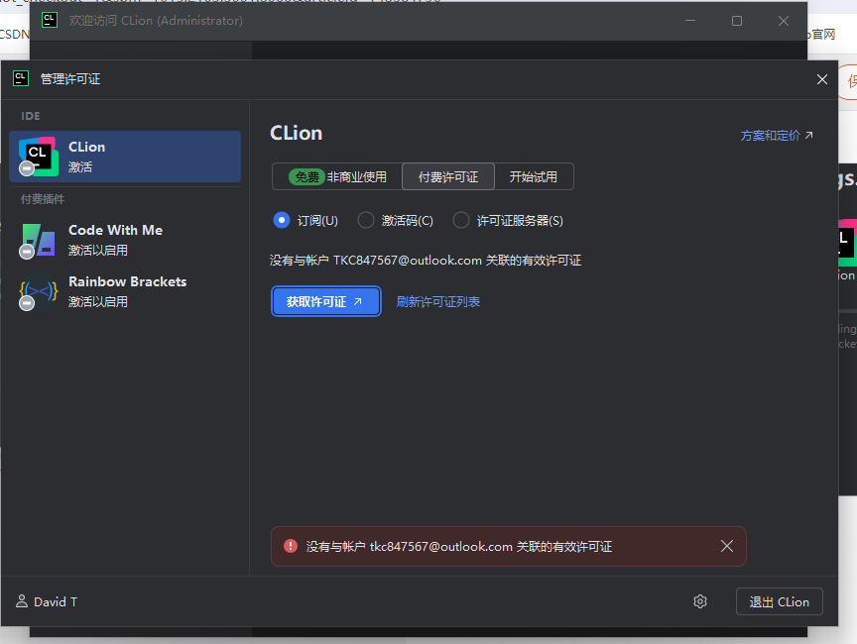Open the 方案和定价 link

tap(776, 136)
